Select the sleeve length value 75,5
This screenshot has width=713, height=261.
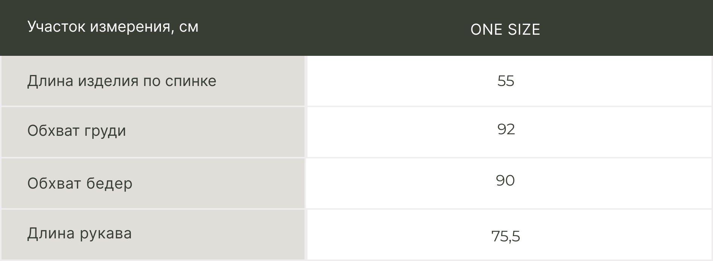tap(505, 236)
